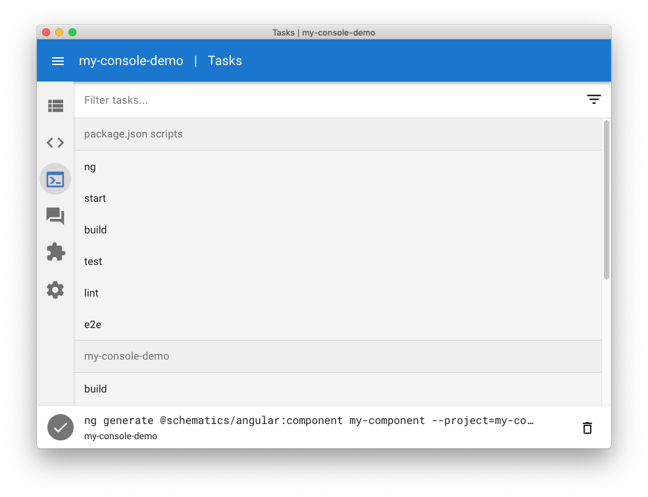The width and height of the screenshot is (648, 497).
Task: Collapse the package.json scripts section header
Action: 337,134
